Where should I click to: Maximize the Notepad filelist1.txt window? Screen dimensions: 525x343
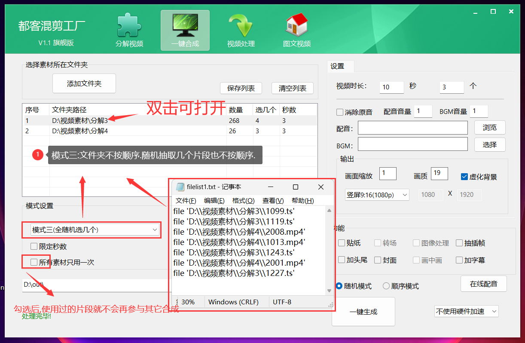[296, 187]
